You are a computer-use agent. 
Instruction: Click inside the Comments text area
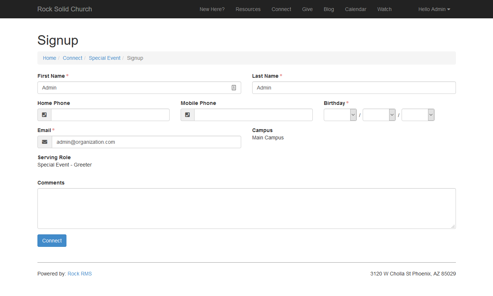246,207
